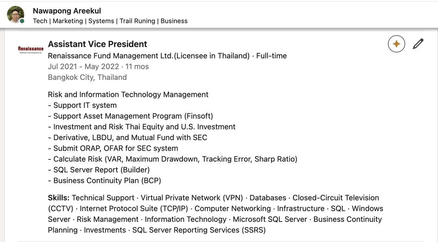Click the gold sparkle AI icon
This screenshot has height=242, width=438.
(396, 44)
